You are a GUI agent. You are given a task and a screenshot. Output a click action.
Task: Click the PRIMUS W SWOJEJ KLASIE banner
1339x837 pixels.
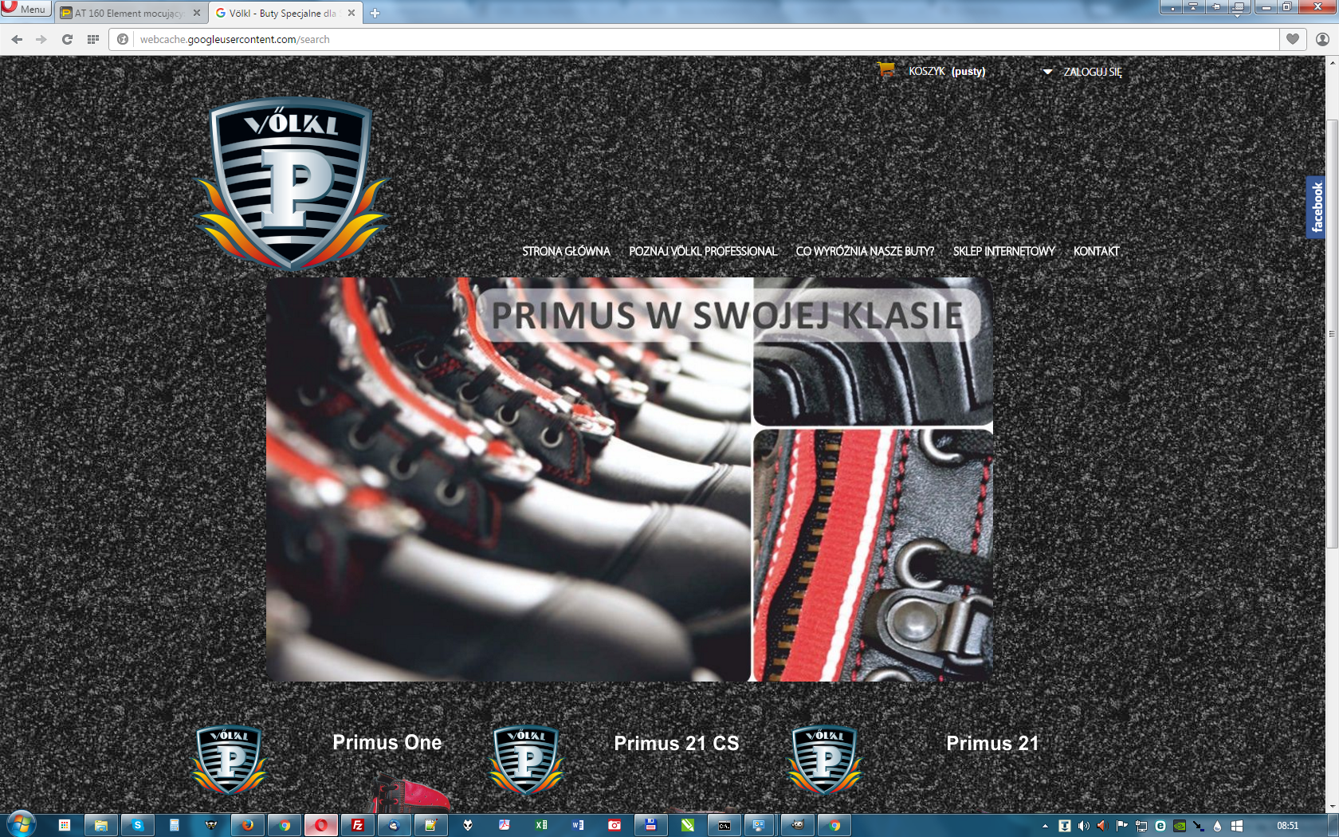(630, 479)
